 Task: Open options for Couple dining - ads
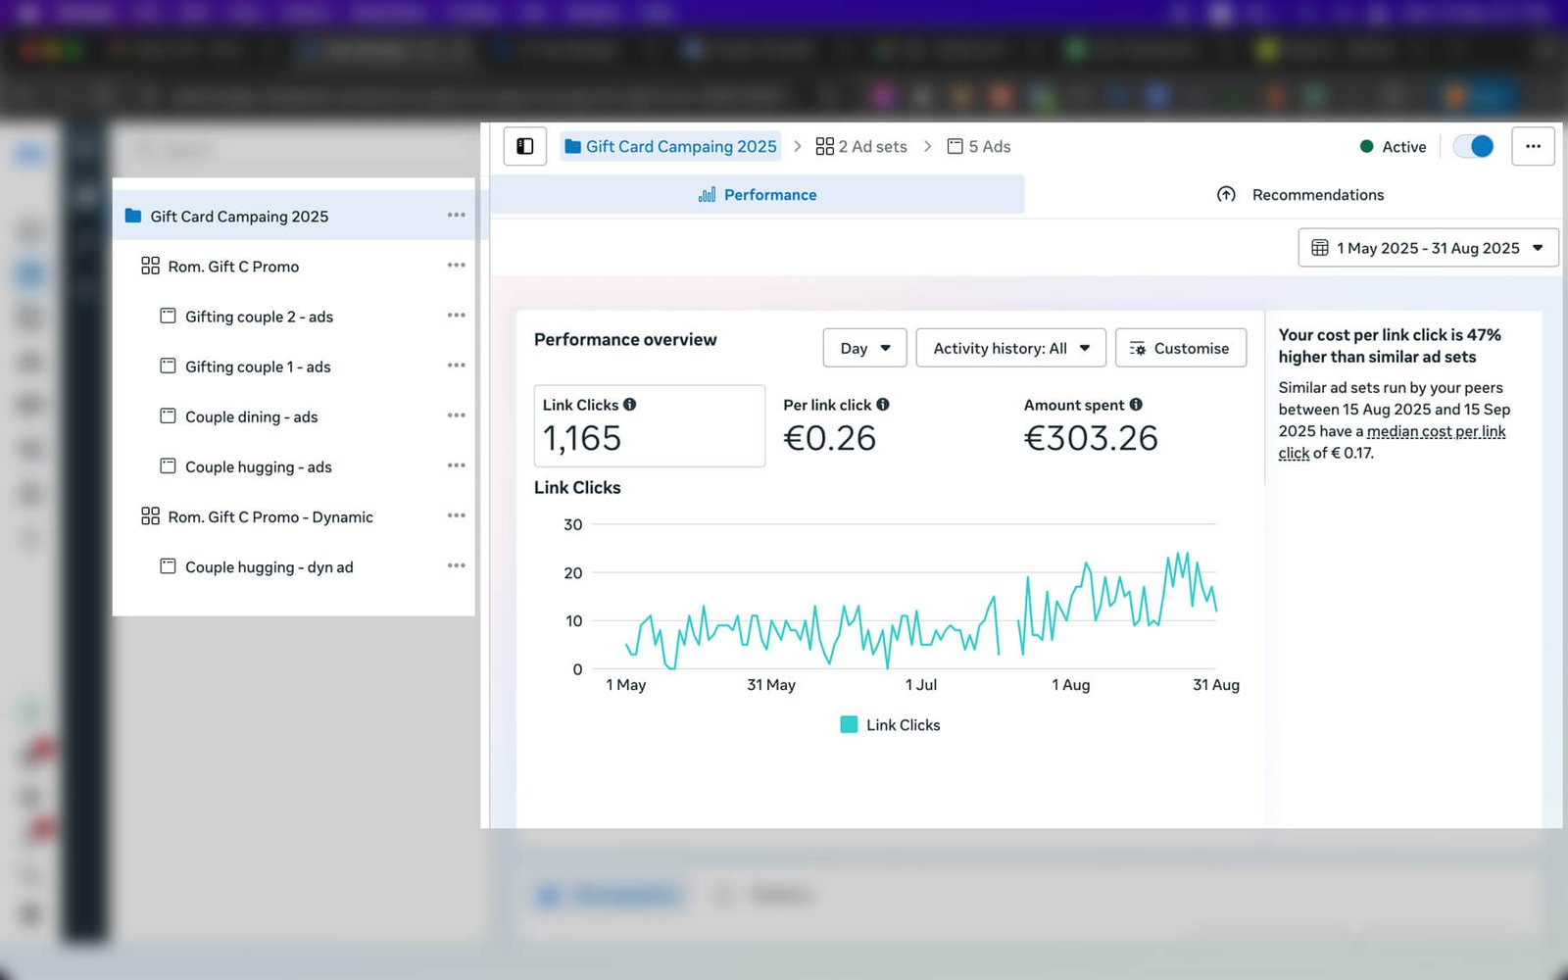click(456, 416)
